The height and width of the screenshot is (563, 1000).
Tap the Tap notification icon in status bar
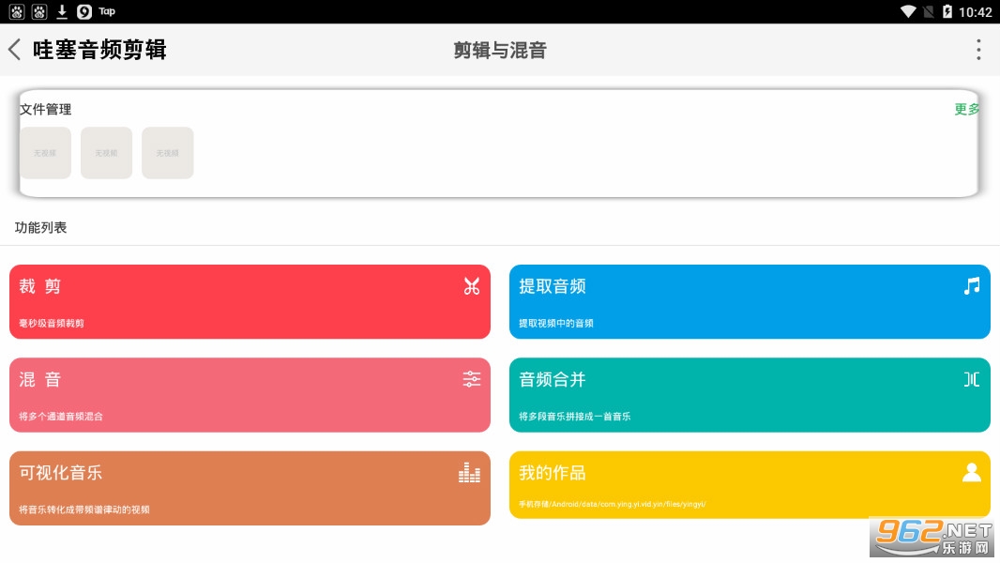[x=107, y=11]
